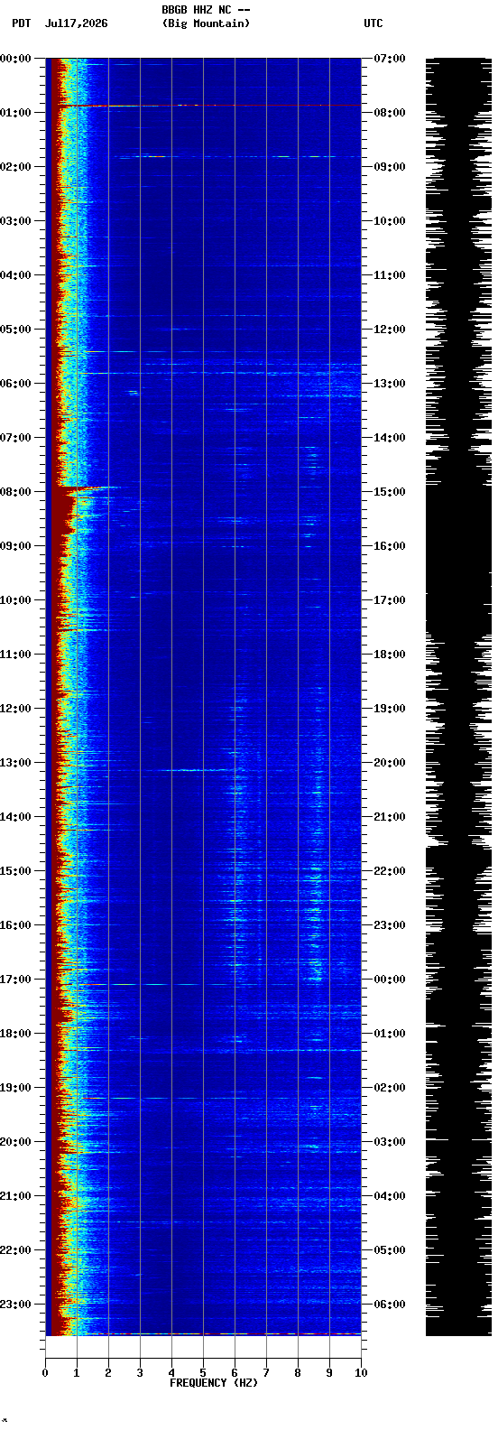Screen dimensions: 498x1430
Task: Click the red broadband event line near 08:00 UTC
Action: [x=209, y=106]
